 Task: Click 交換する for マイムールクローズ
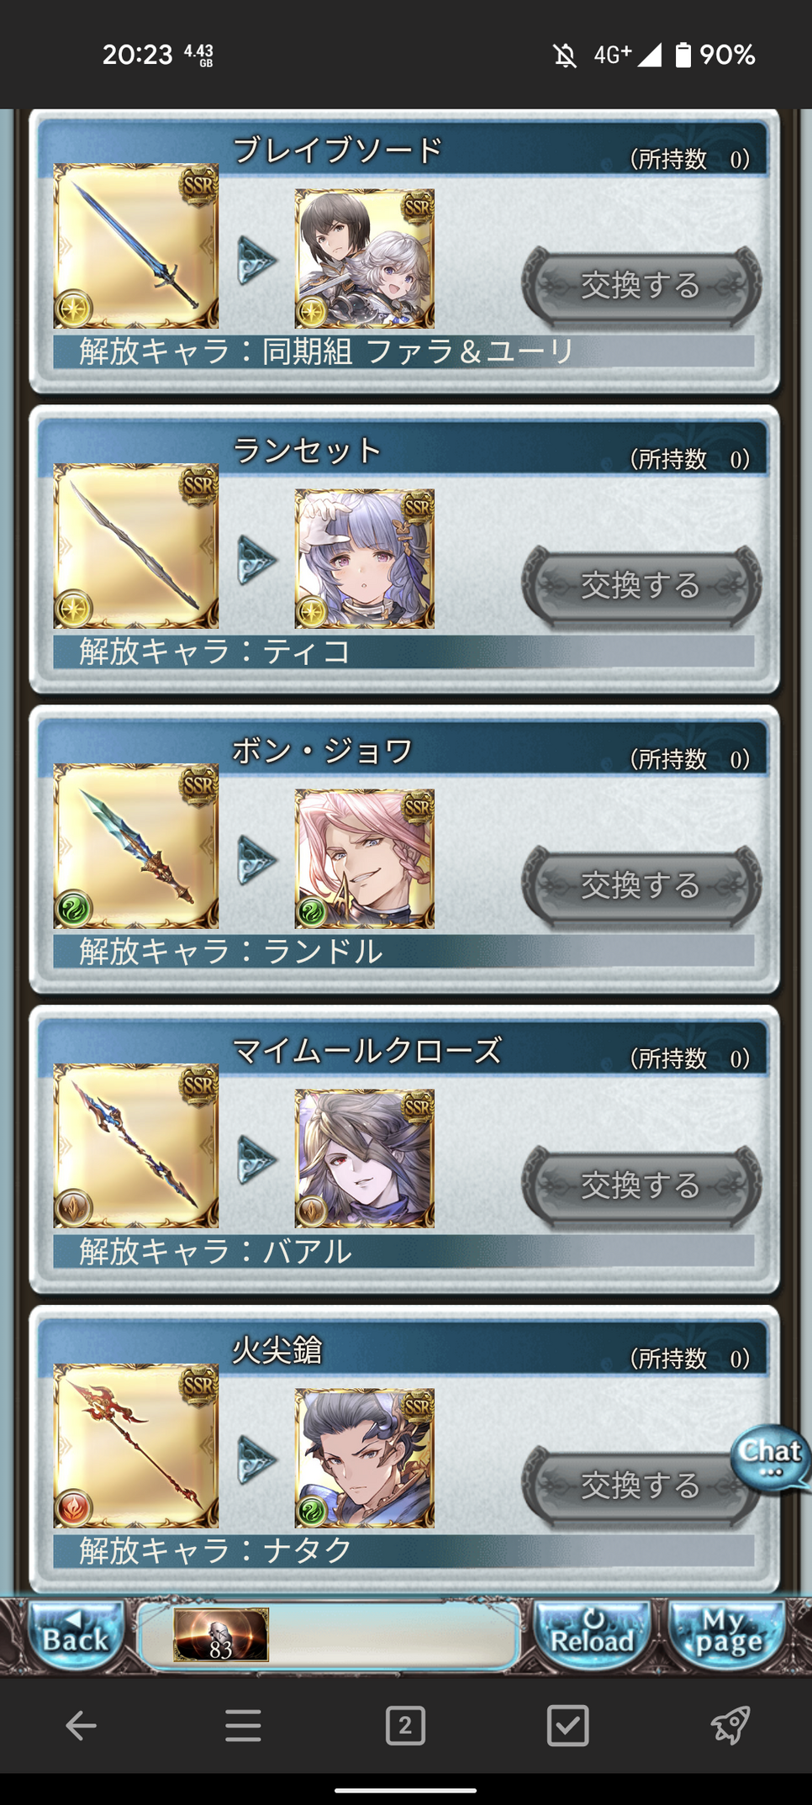point(641,1185)
